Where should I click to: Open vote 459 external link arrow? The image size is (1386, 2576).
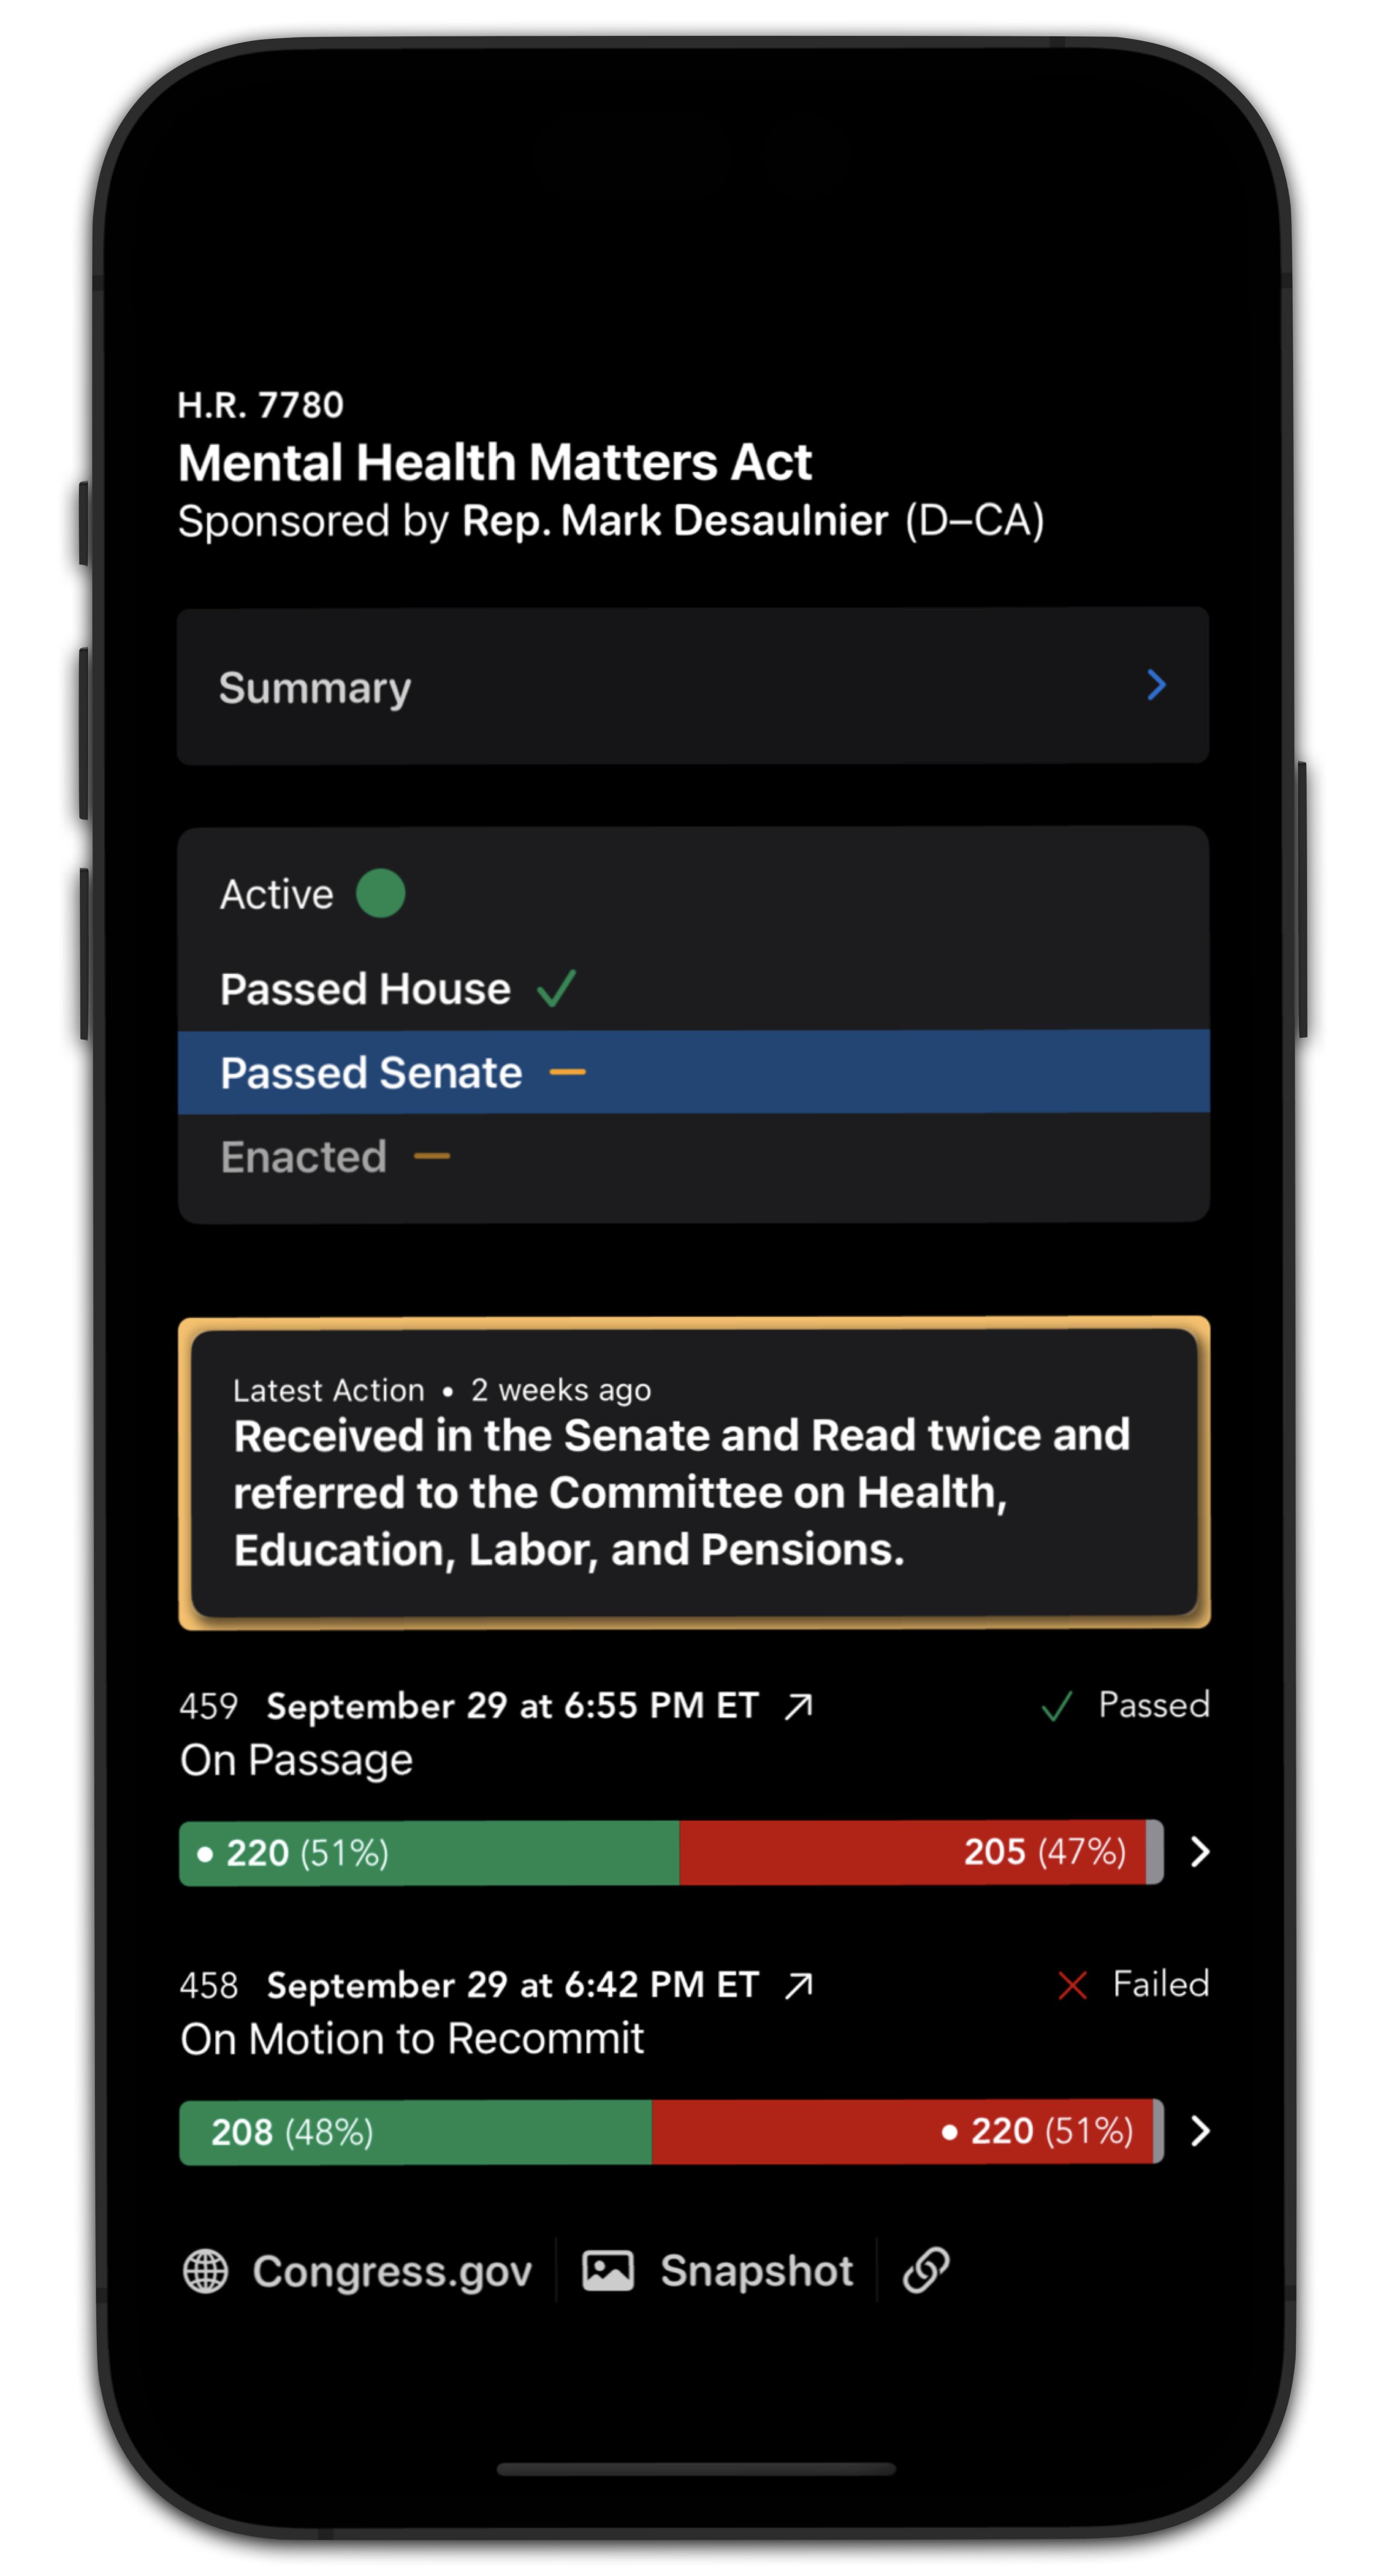798,1706
